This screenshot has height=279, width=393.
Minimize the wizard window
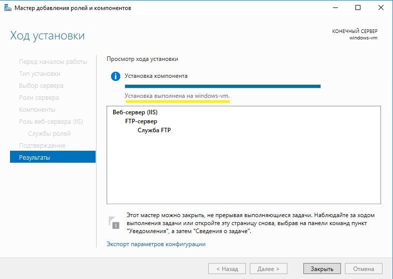click(x=335, y=7)
